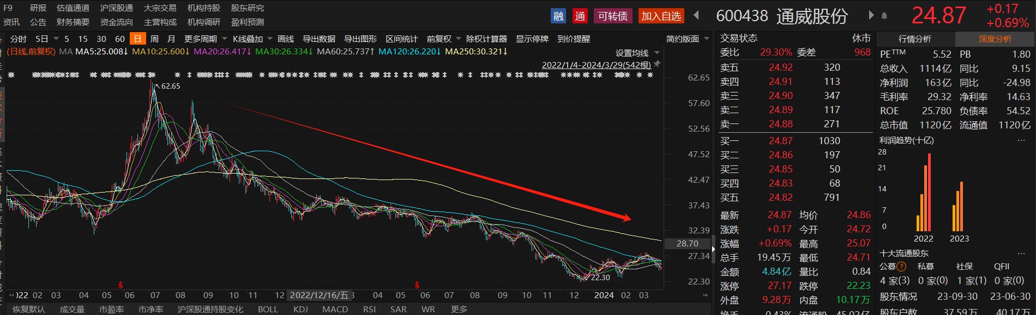Viewport: 1036px width, 315px height.
Task: Click the red 通 stock connect badge
Action: [x=580, y=16]
